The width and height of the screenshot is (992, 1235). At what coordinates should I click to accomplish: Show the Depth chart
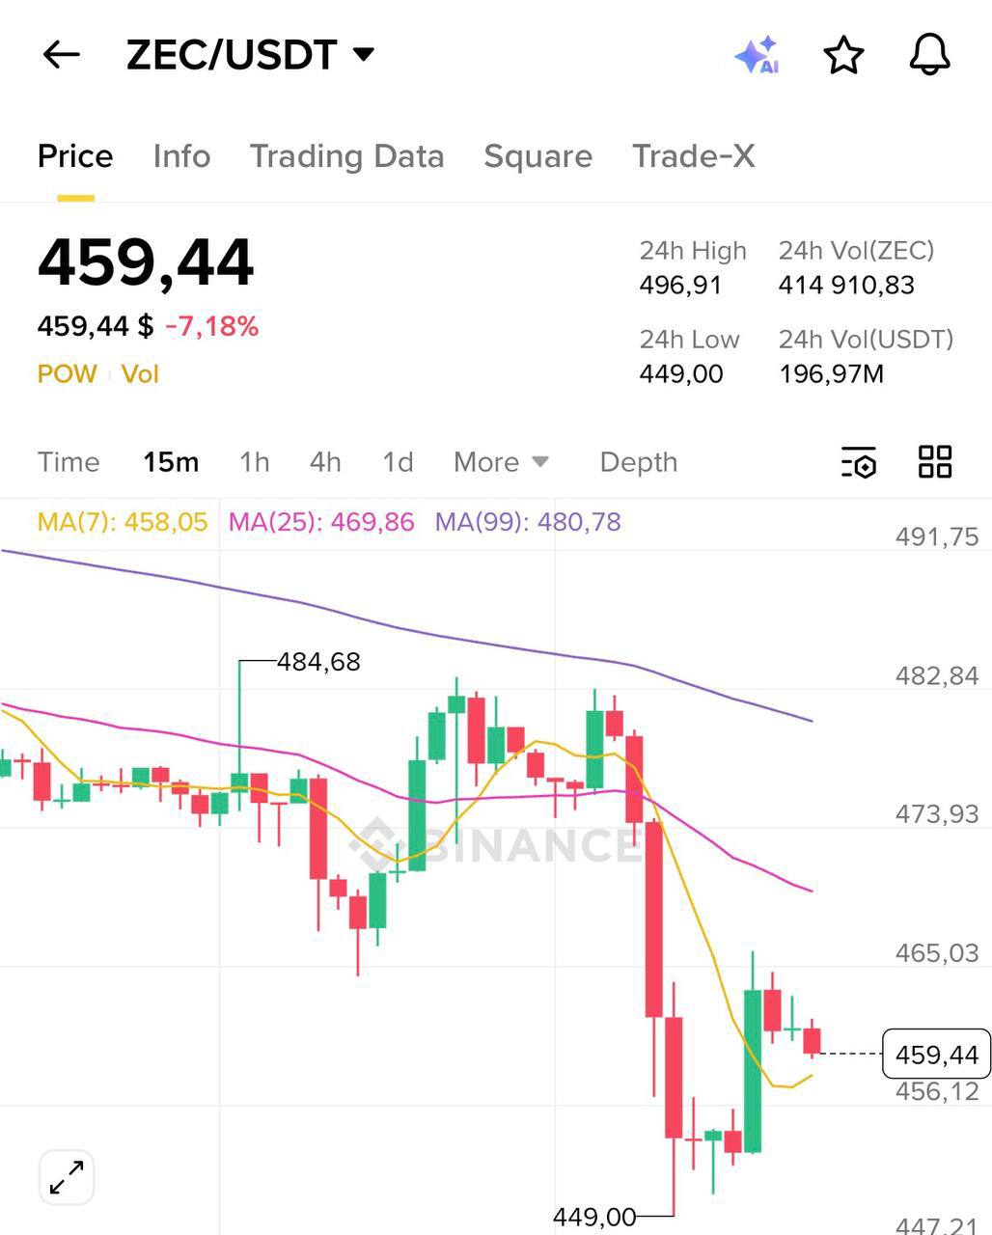[x=638, y=462]
